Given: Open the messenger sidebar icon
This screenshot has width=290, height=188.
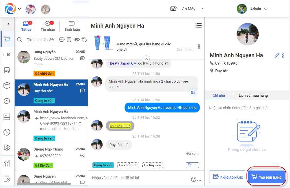Looking at the screenshot, I should pyautogui.click(x=7, y=101).
